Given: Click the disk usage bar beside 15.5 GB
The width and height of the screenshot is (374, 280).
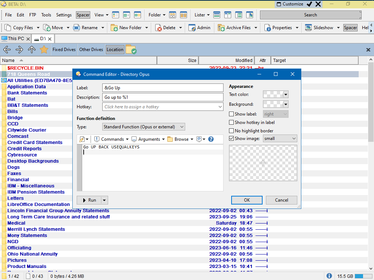Looking at the screenshot, I should pyautogui.click(x=363, y=276).
